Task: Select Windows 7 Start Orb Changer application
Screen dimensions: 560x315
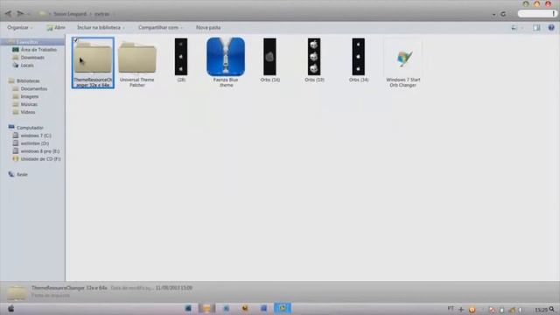Action: coord(402,63)
